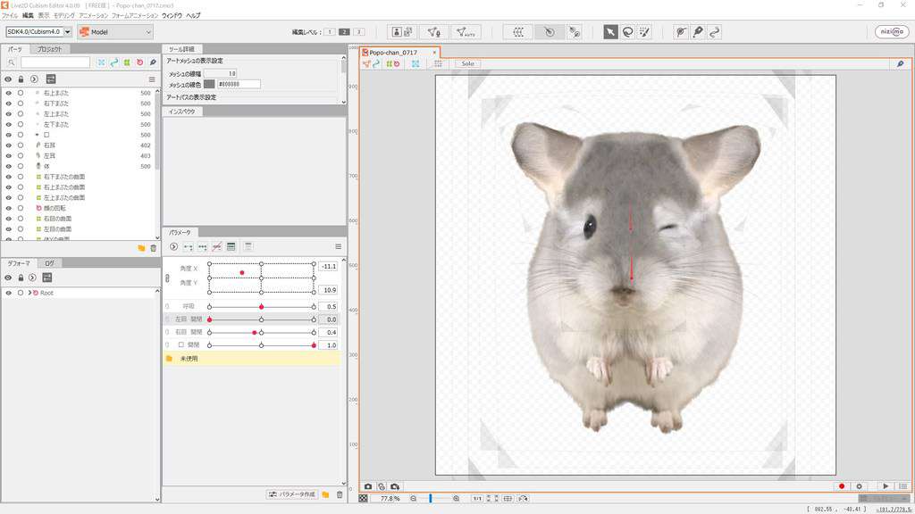Toggle visibility of 体 part

point(8,166)
